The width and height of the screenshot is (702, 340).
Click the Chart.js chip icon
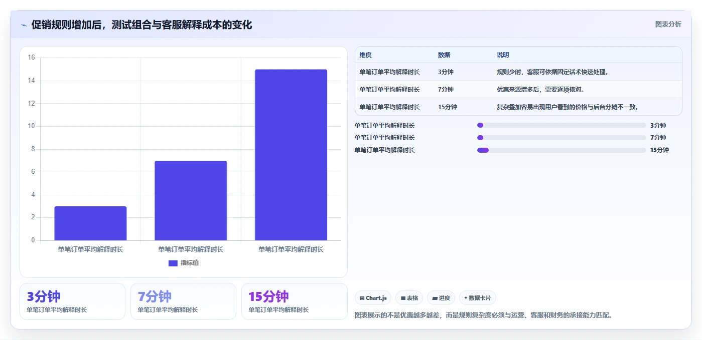pos(362,298)
